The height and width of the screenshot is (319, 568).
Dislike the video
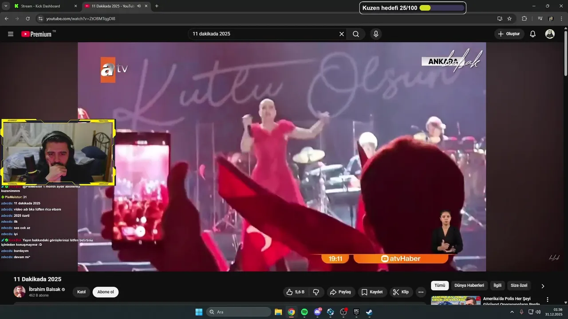click(x=316, y=292)
